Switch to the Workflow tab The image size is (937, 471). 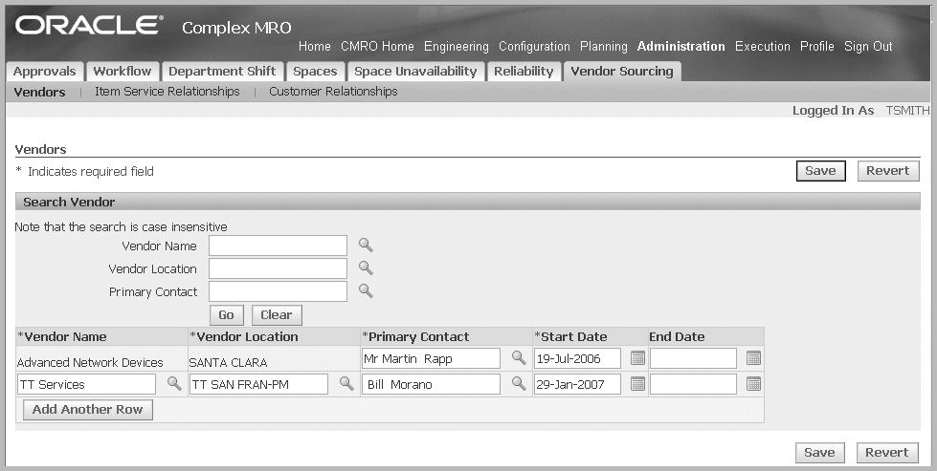pos(123,72)
